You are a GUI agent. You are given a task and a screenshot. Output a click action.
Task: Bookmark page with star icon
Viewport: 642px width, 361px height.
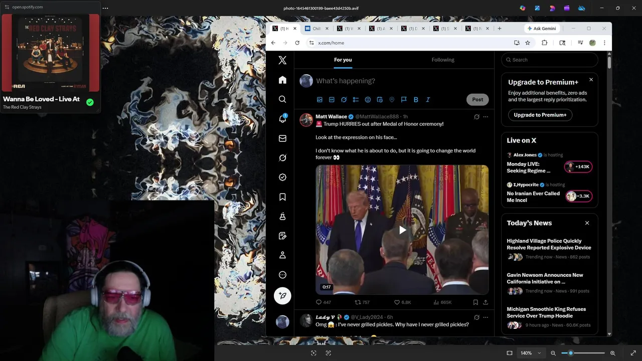[528, 43]
